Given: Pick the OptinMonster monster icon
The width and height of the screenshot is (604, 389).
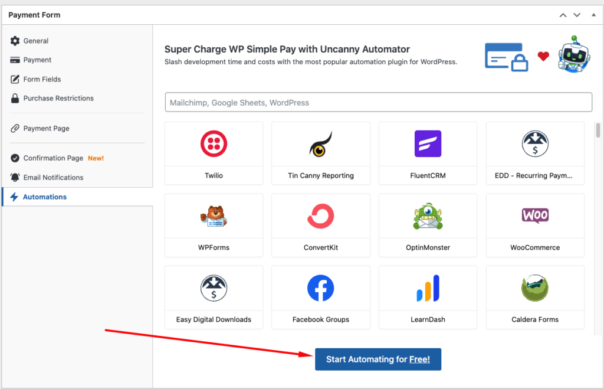Looking at the screenshot, I should point(428,216).
